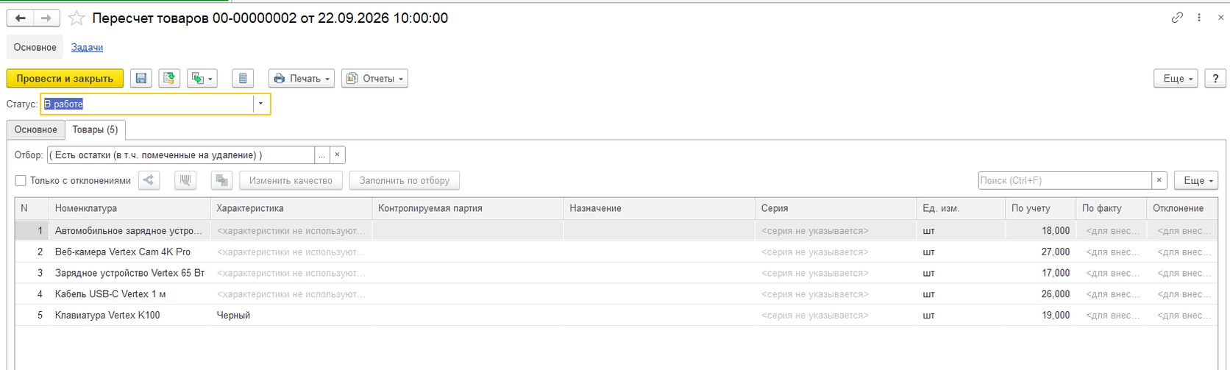Expand the Статус dropdown arrow
This screenshot has width=1230, height=370.
click(x=261, y=104)
